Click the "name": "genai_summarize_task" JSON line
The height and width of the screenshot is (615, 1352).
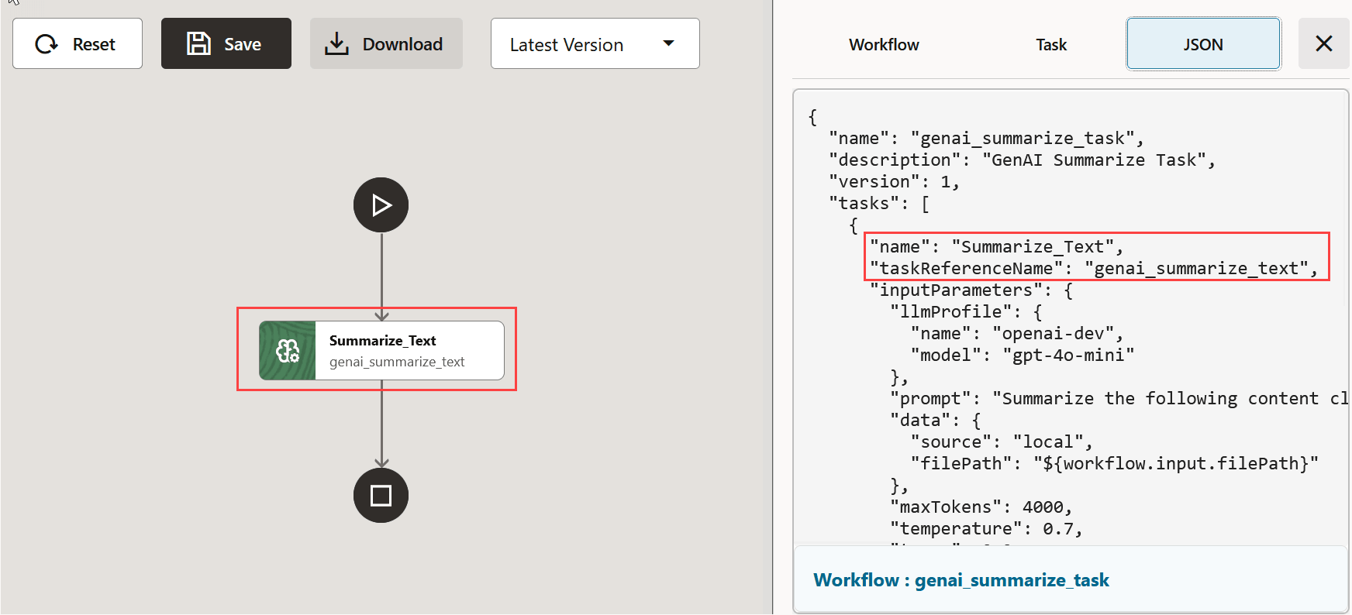pyautogui.click(x=986, y=138)
